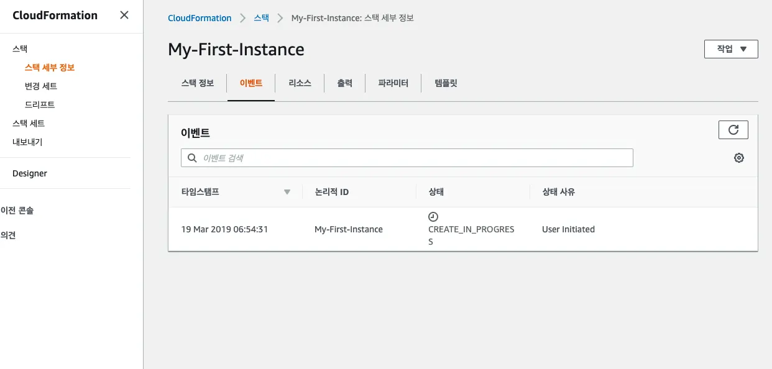Screen dimensions: 772x369
Task: Select 스택 세부 정보 in sidebar
Action: 50,67
